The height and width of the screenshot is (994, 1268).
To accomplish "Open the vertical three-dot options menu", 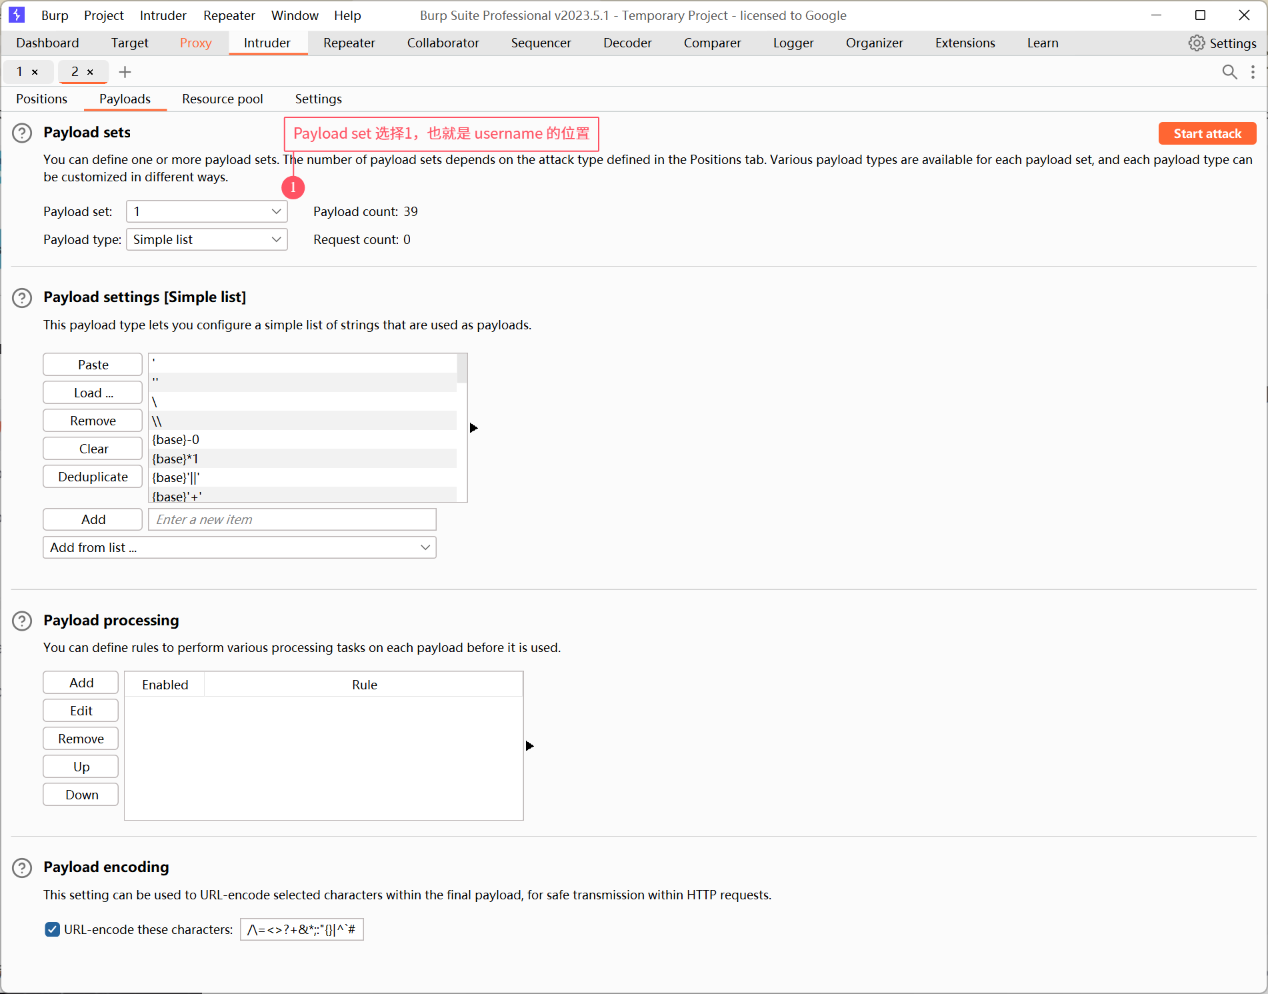I will pos(1253,72).
